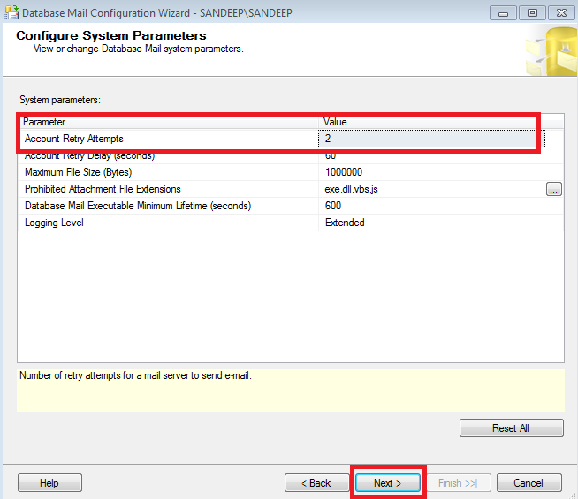Screen dimensions: 578x499
Task: Click the Next > button
Action: (388, 483)
